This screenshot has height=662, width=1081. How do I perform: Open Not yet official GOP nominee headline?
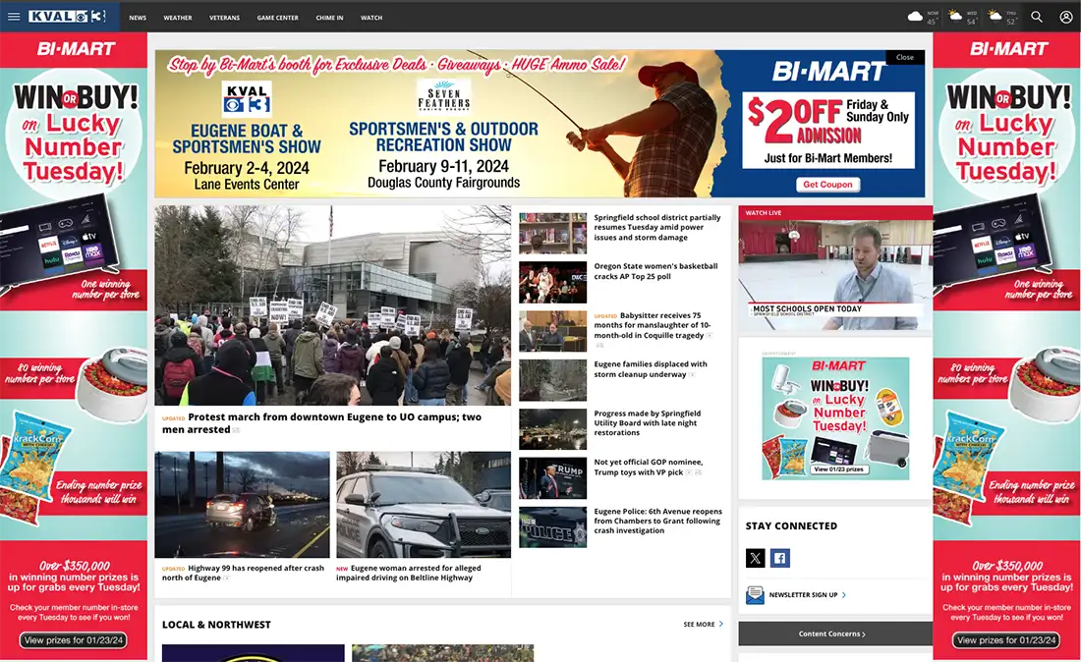coord(649,468)
